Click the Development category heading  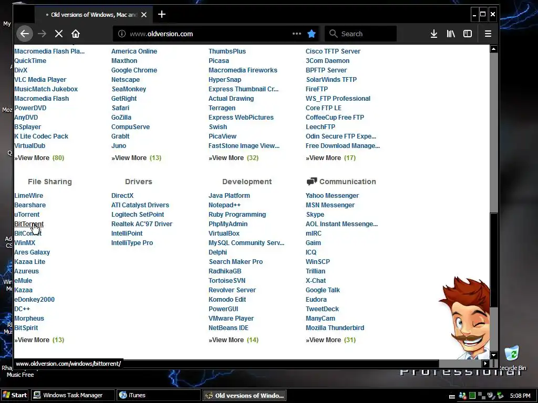click(247, 182)
